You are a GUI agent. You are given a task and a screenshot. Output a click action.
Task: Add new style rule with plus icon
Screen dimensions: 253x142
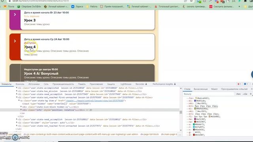tap(251, 94)
